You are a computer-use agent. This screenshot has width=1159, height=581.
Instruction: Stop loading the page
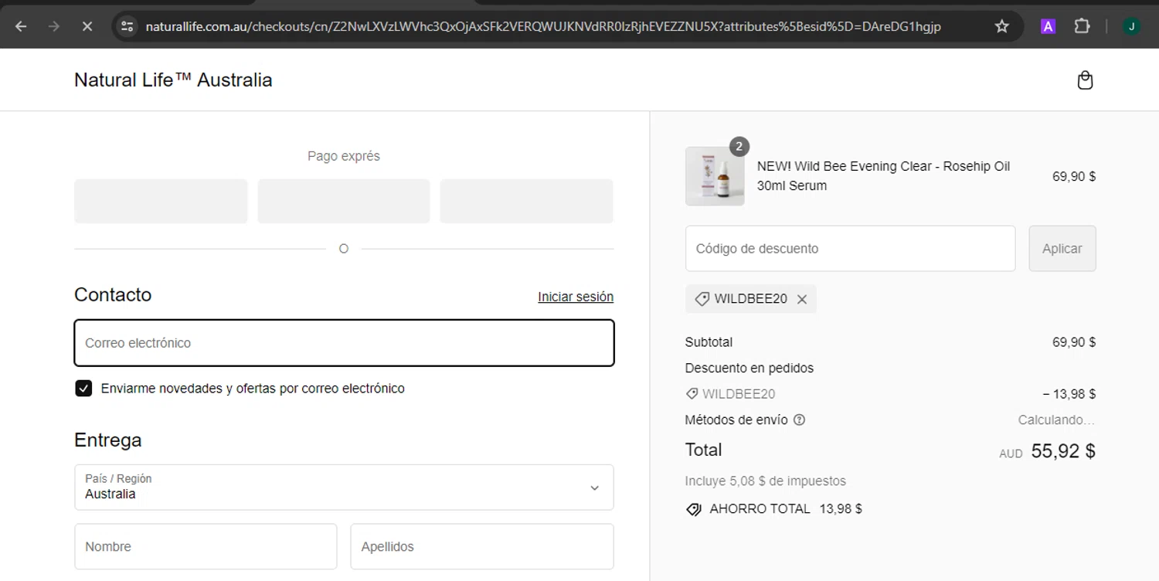pos(87,26)
